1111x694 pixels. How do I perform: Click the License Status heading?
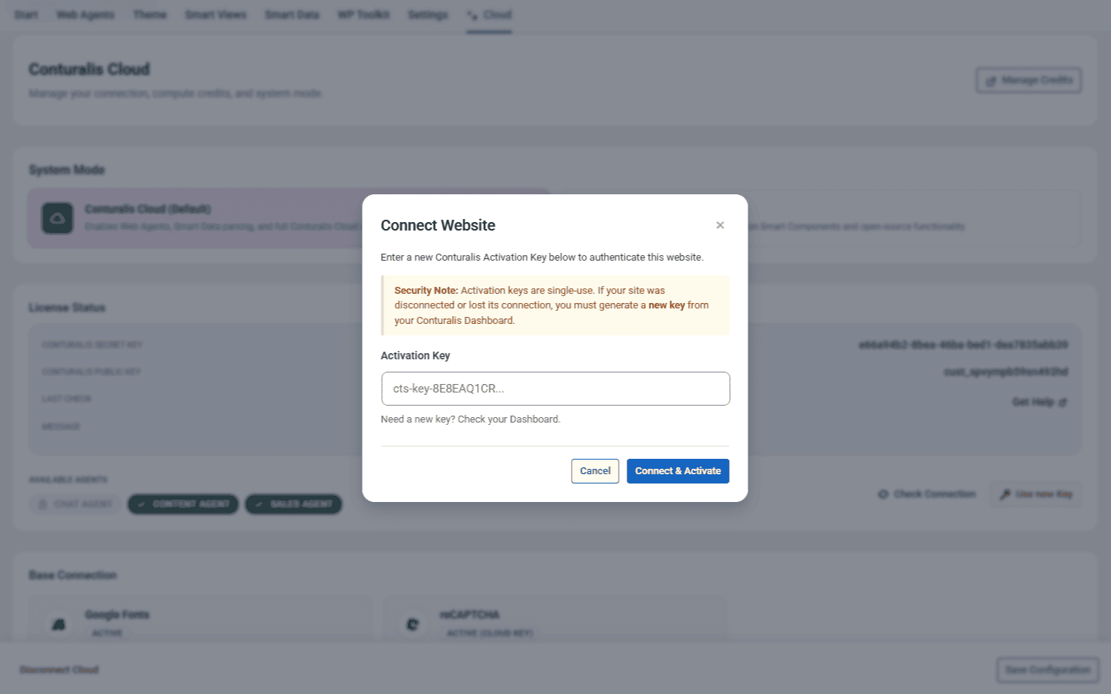[67, 308]
